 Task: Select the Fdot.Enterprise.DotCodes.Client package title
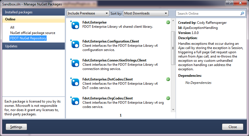[x=107, y=79]
